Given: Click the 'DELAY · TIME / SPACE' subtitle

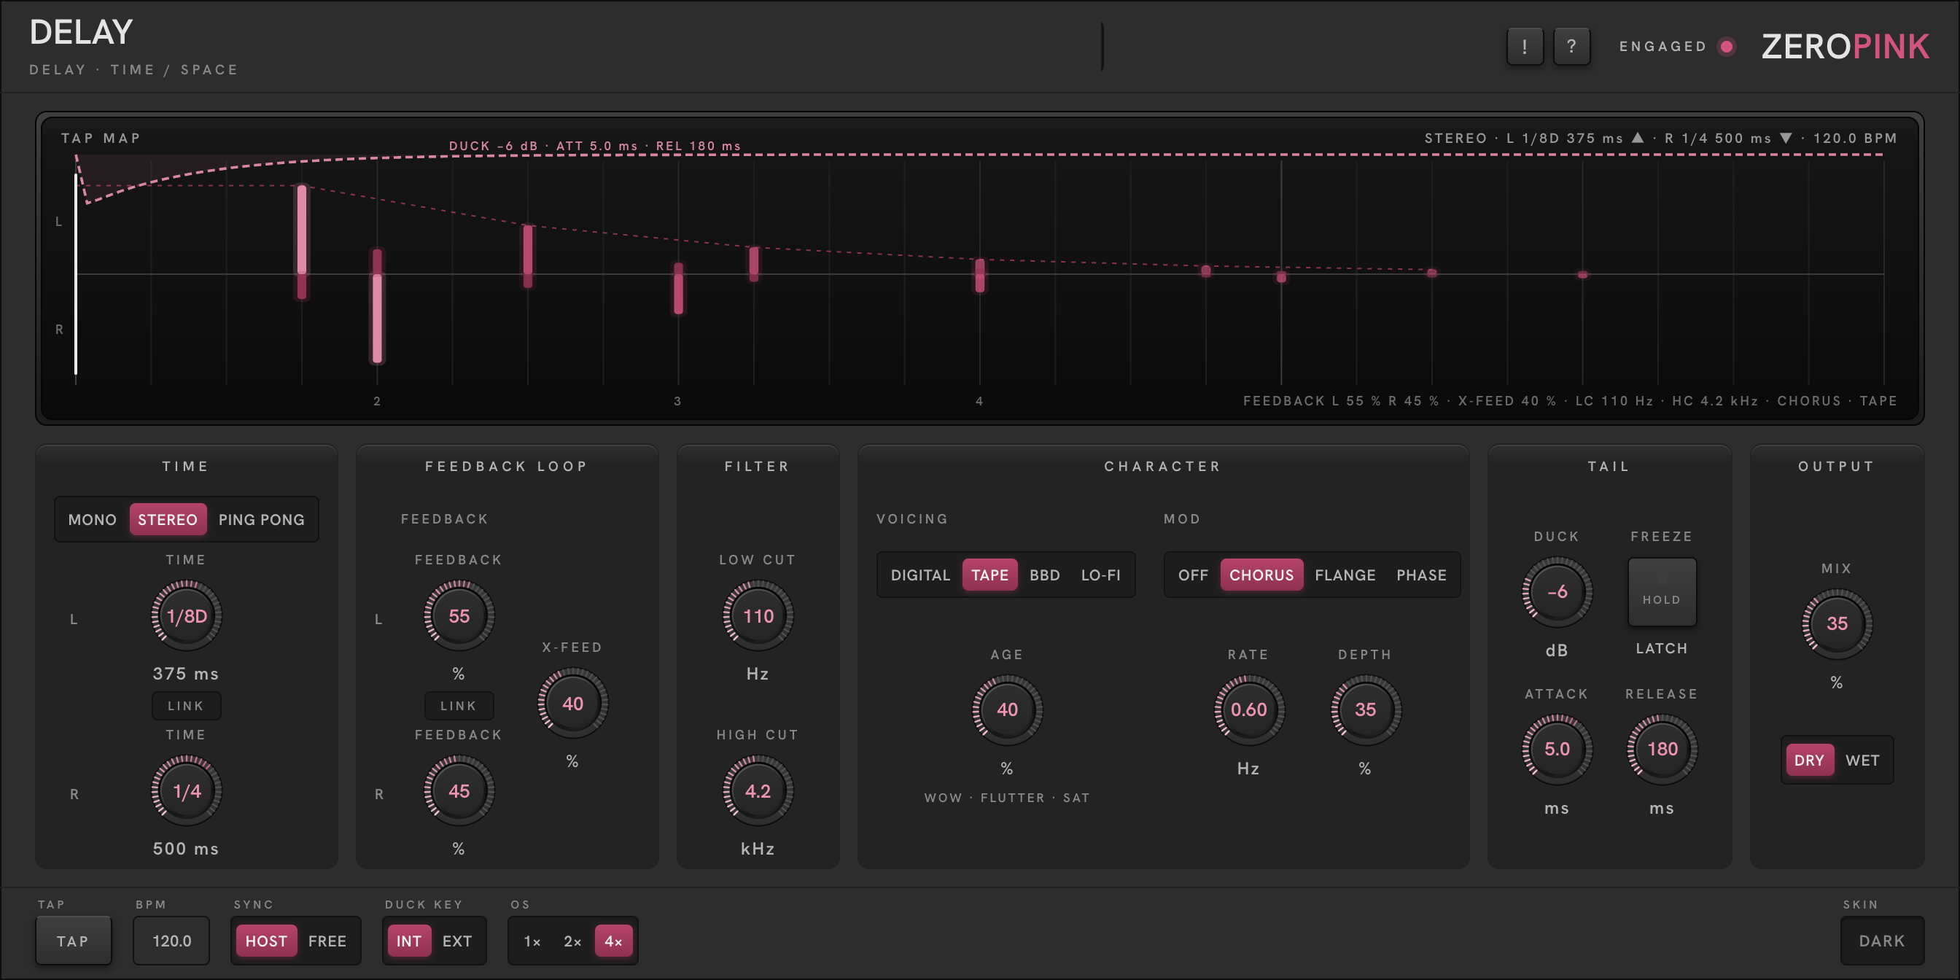Looking at the screenshot, I should click(x=134, y=69).
